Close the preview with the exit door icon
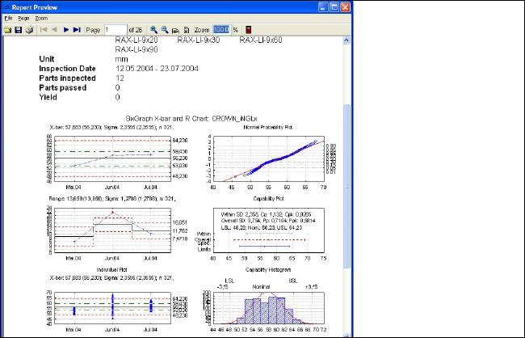 (x=247, y=29)
